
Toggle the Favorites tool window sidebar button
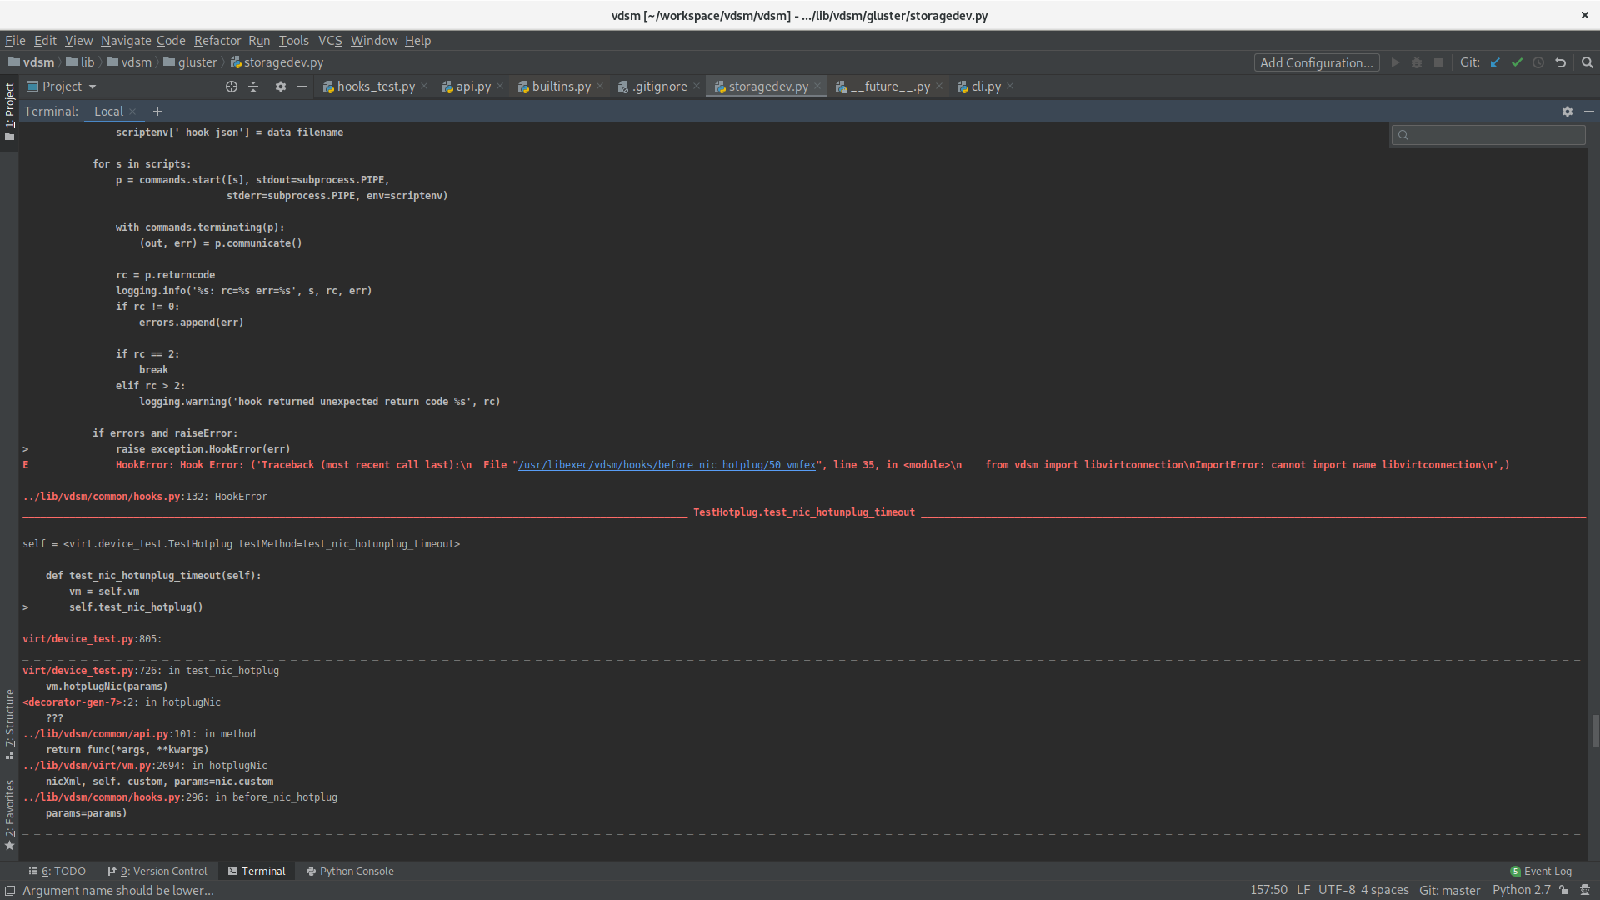click(9, 813)
